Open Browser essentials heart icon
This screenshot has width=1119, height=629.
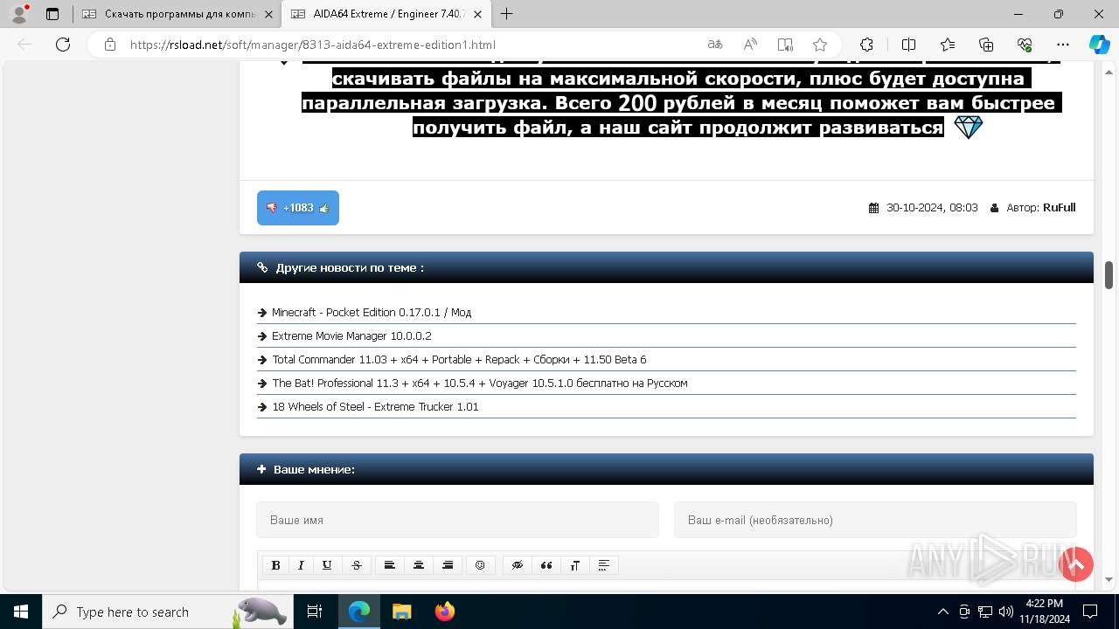click(x=1025, y=45)
